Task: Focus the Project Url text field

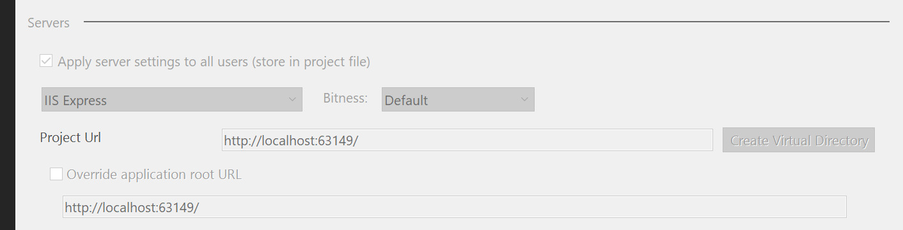Action: coord(467,140)
